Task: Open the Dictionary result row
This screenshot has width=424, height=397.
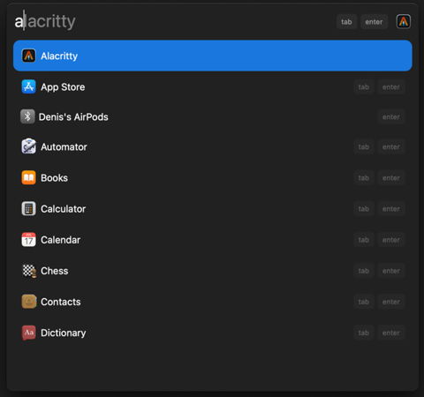Action: [x=213, y=333]
